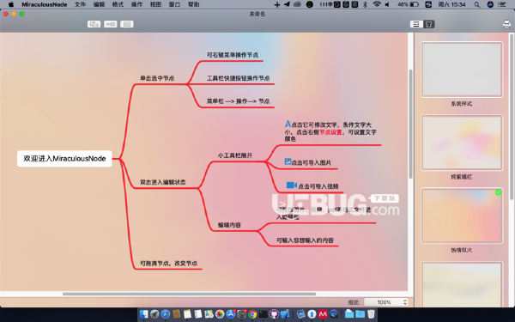Click the printer icon in the toolbar
This screenshot has height=322, width=515.
click(506, 24)
